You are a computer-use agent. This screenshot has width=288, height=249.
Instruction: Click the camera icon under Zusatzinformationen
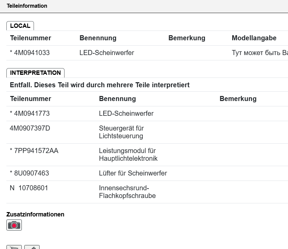pos(14,225)
